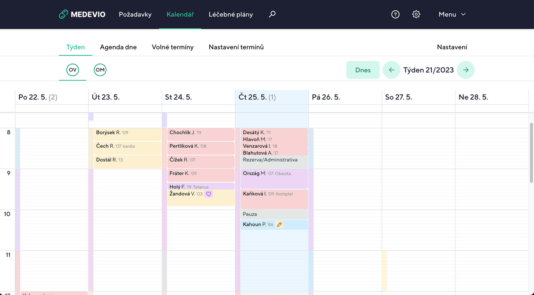The height and width of the screenshot is (295, 534).
Task: Open Ország M. obesity appointment
Action: click(x=274, y=178)
